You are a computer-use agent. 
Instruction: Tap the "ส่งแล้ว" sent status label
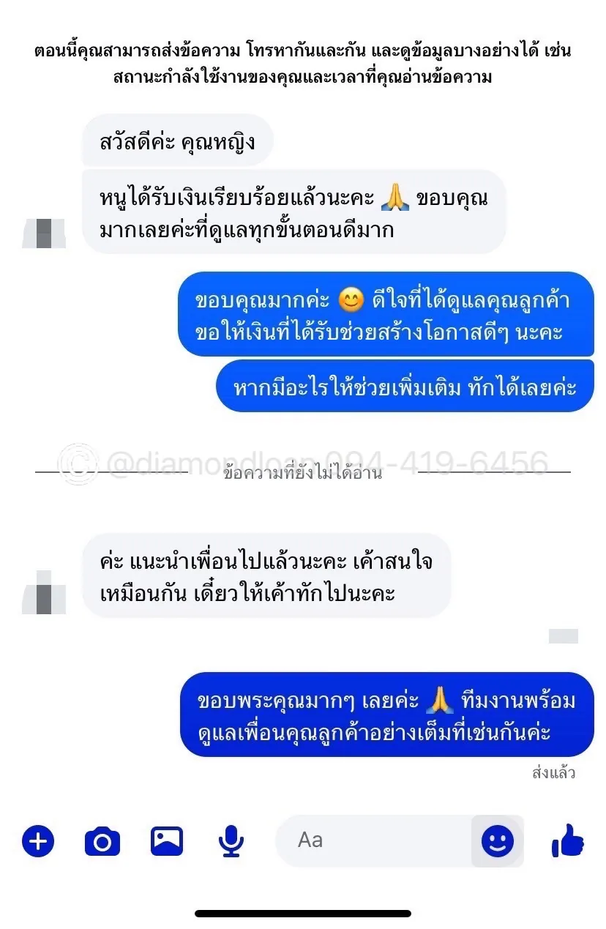[x=554, y=772]
